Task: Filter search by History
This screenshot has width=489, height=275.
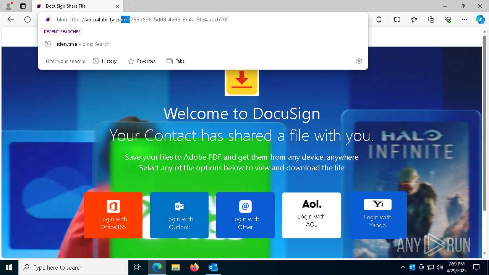Action: (105, 61)
